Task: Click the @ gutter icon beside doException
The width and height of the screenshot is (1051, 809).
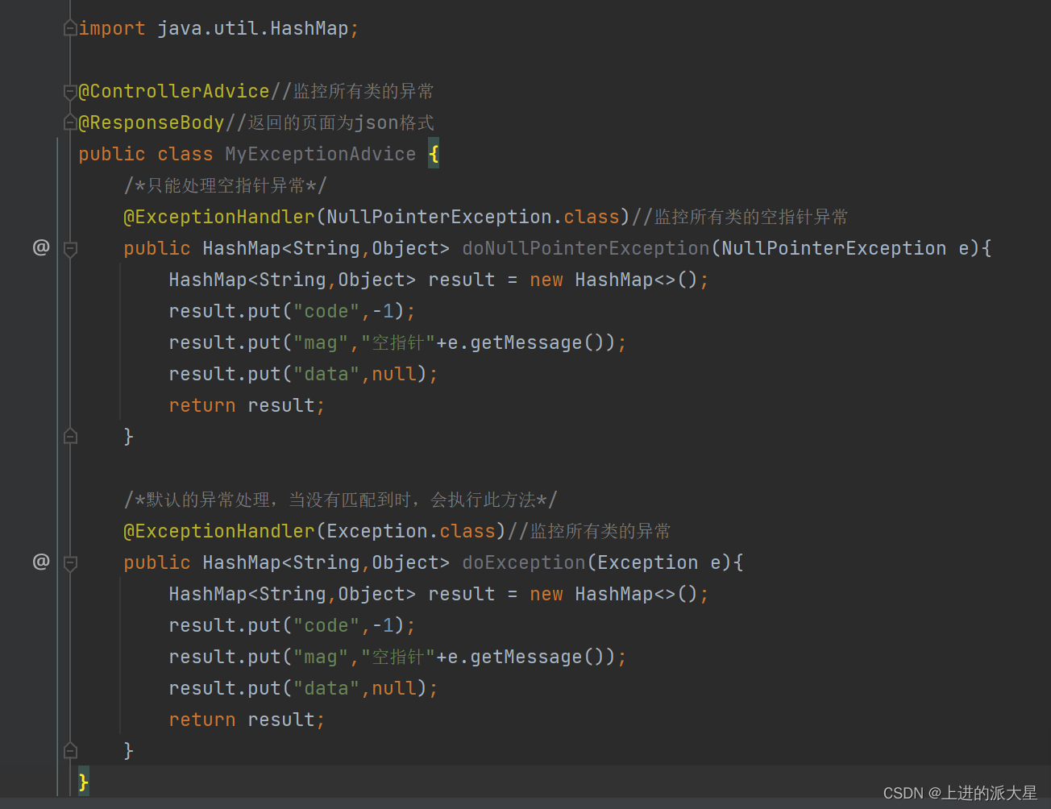Action: pos(41,562)
